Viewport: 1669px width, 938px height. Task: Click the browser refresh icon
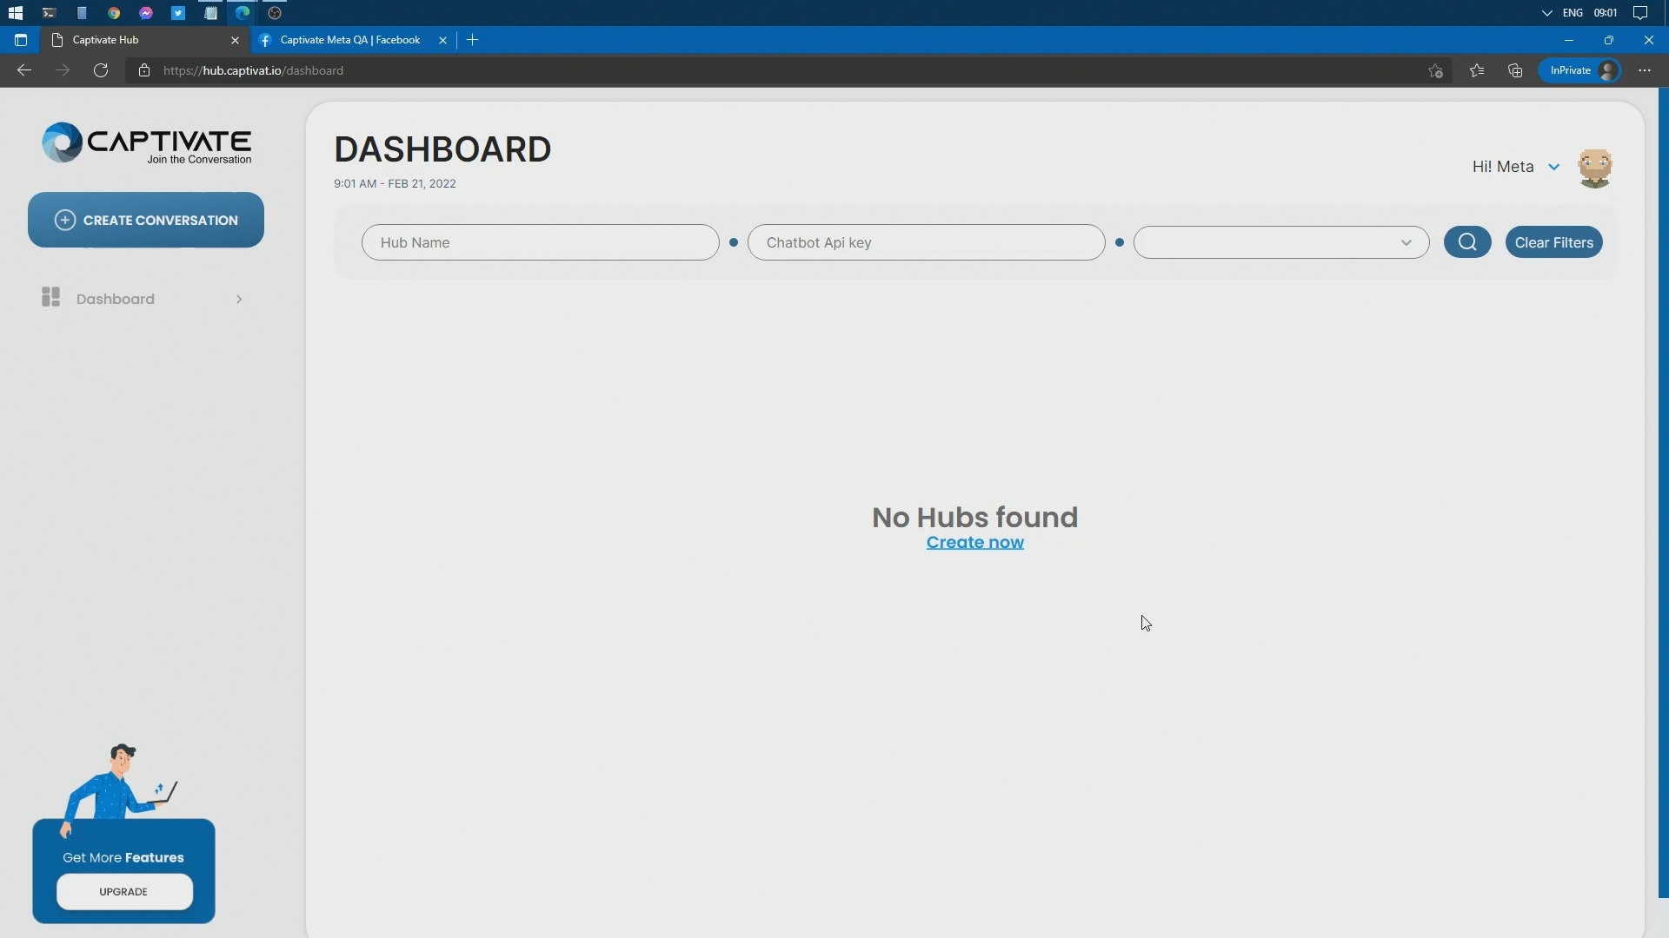(101, 70)
